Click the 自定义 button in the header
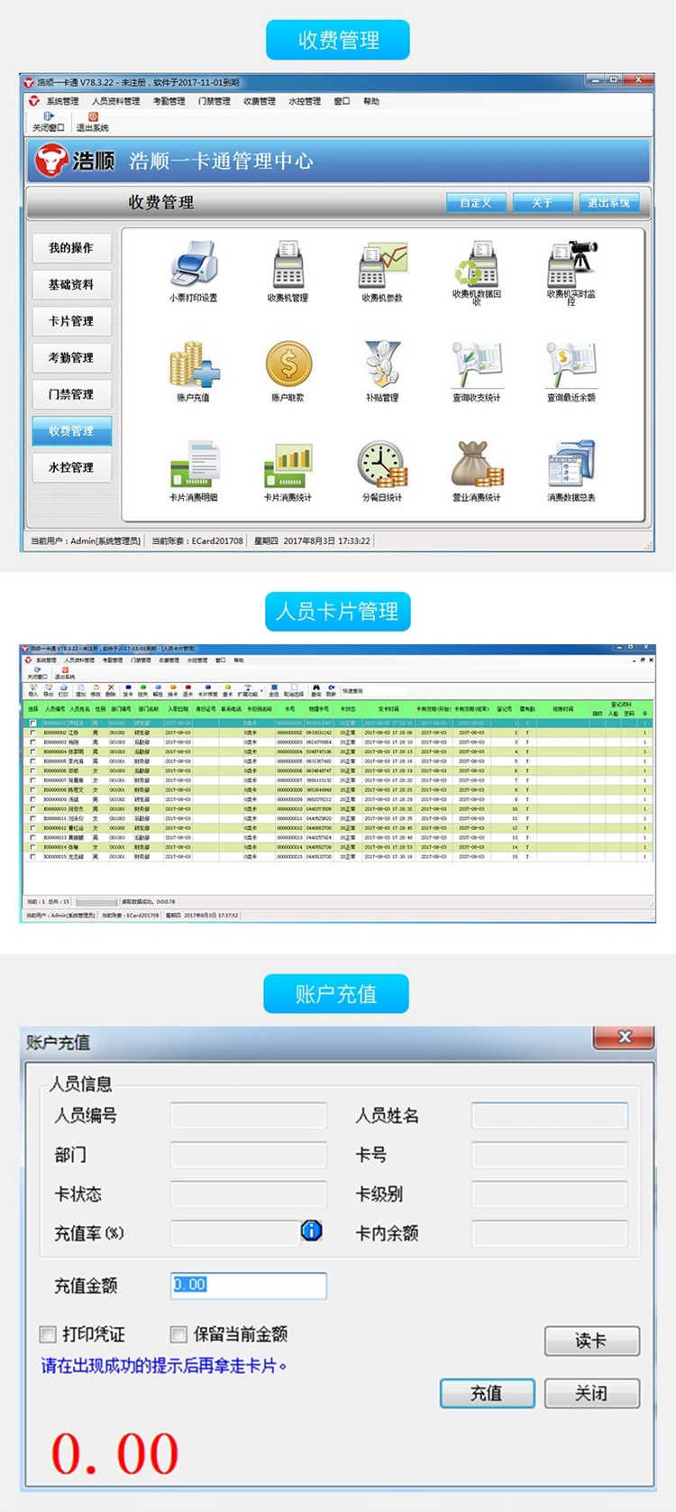The image size is (676, 1512). point(476,203)
